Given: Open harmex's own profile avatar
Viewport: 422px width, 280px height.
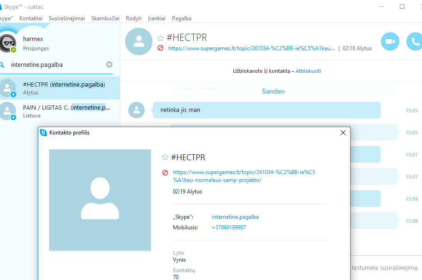Looking at the screenshot, I should click(x=8, y=43).
